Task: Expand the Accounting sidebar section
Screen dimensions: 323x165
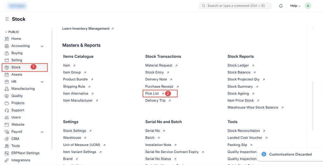Action: click(x=42, y=46)
